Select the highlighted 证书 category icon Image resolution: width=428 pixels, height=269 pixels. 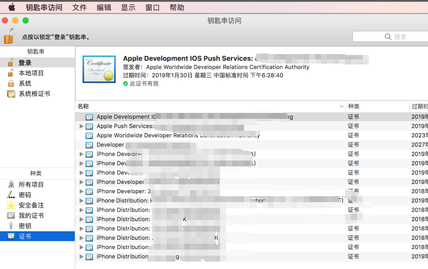(x=11, y=236)
